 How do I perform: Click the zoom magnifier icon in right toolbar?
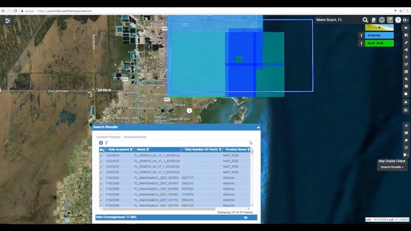tap(406, 79)
